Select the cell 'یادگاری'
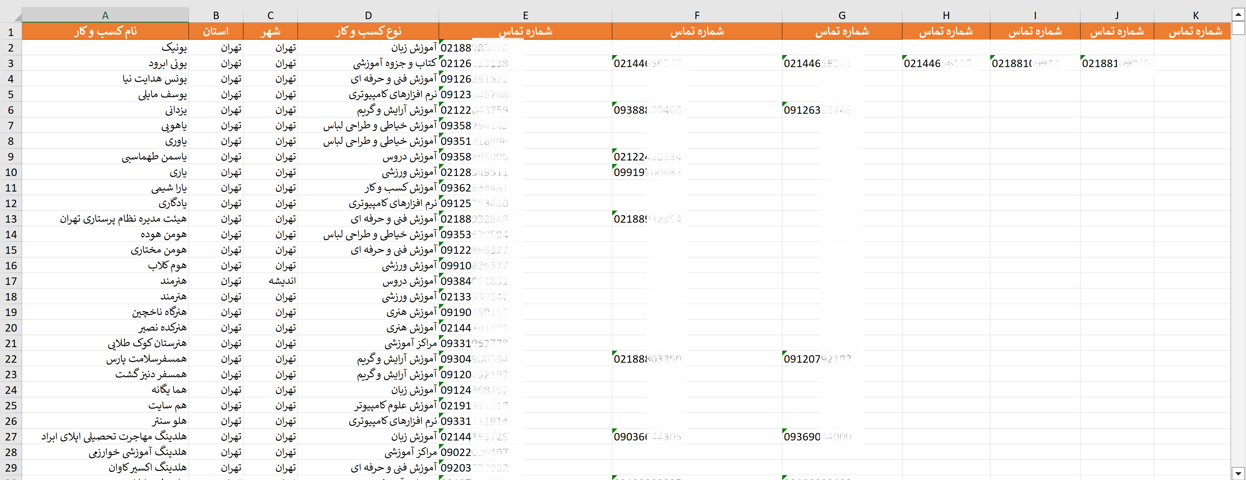 [105, 203]
